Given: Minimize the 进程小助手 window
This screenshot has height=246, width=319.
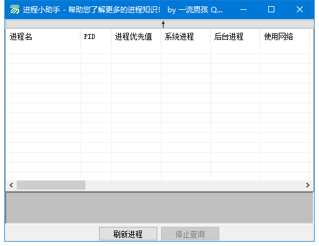Looking at the screenshot, I should [243, 9].
